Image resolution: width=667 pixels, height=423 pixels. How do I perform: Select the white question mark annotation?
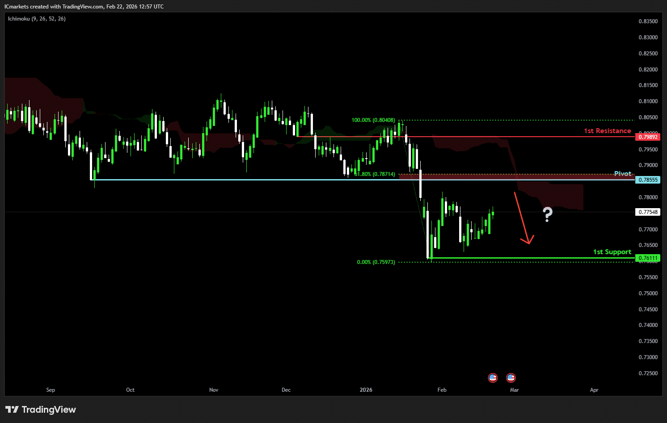(x=548, y=215)
